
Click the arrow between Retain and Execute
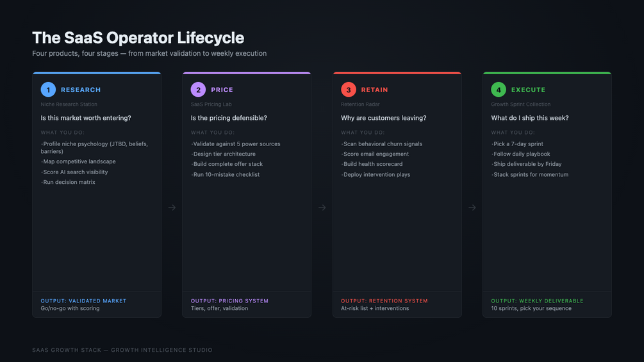472,208
